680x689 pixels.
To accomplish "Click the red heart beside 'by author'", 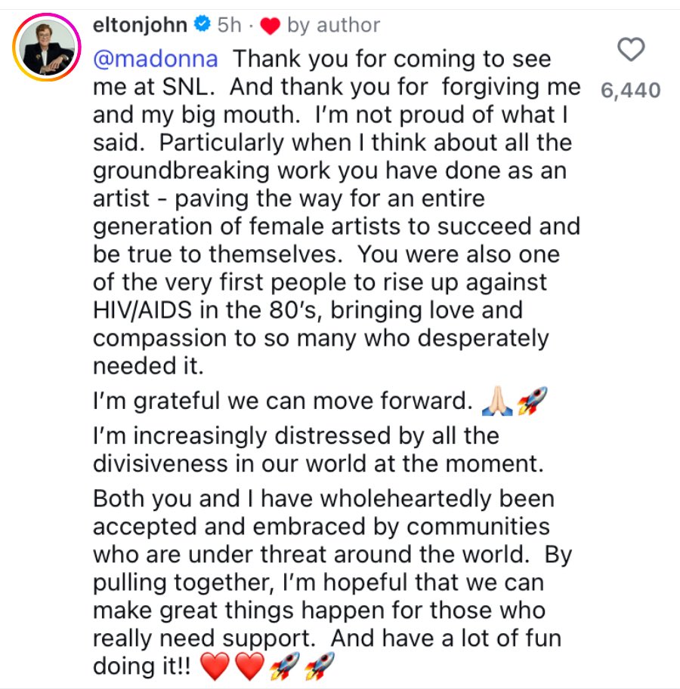I will coord(270,26).
